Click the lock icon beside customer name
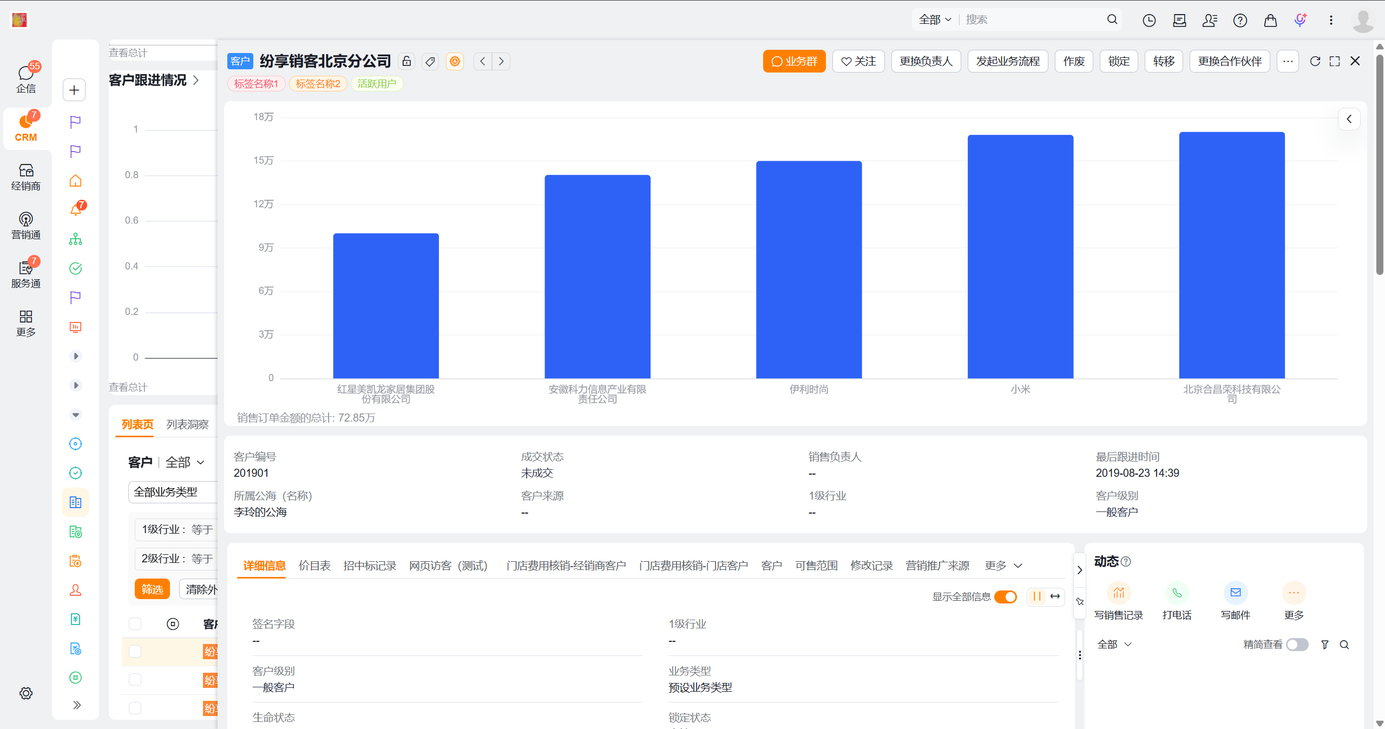1385x729 pixels. pos(407,61)
